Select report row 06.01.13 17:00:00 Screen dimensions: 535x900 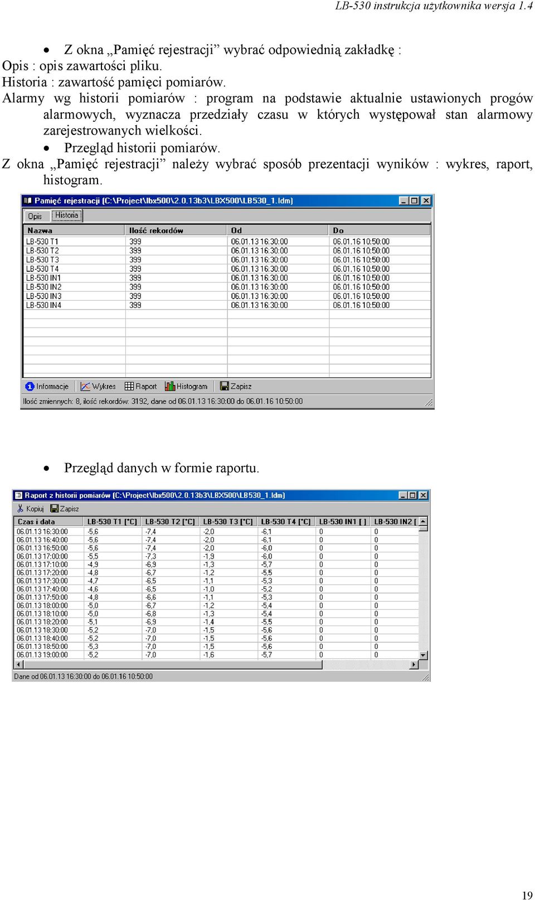click(x=216, y=556)
